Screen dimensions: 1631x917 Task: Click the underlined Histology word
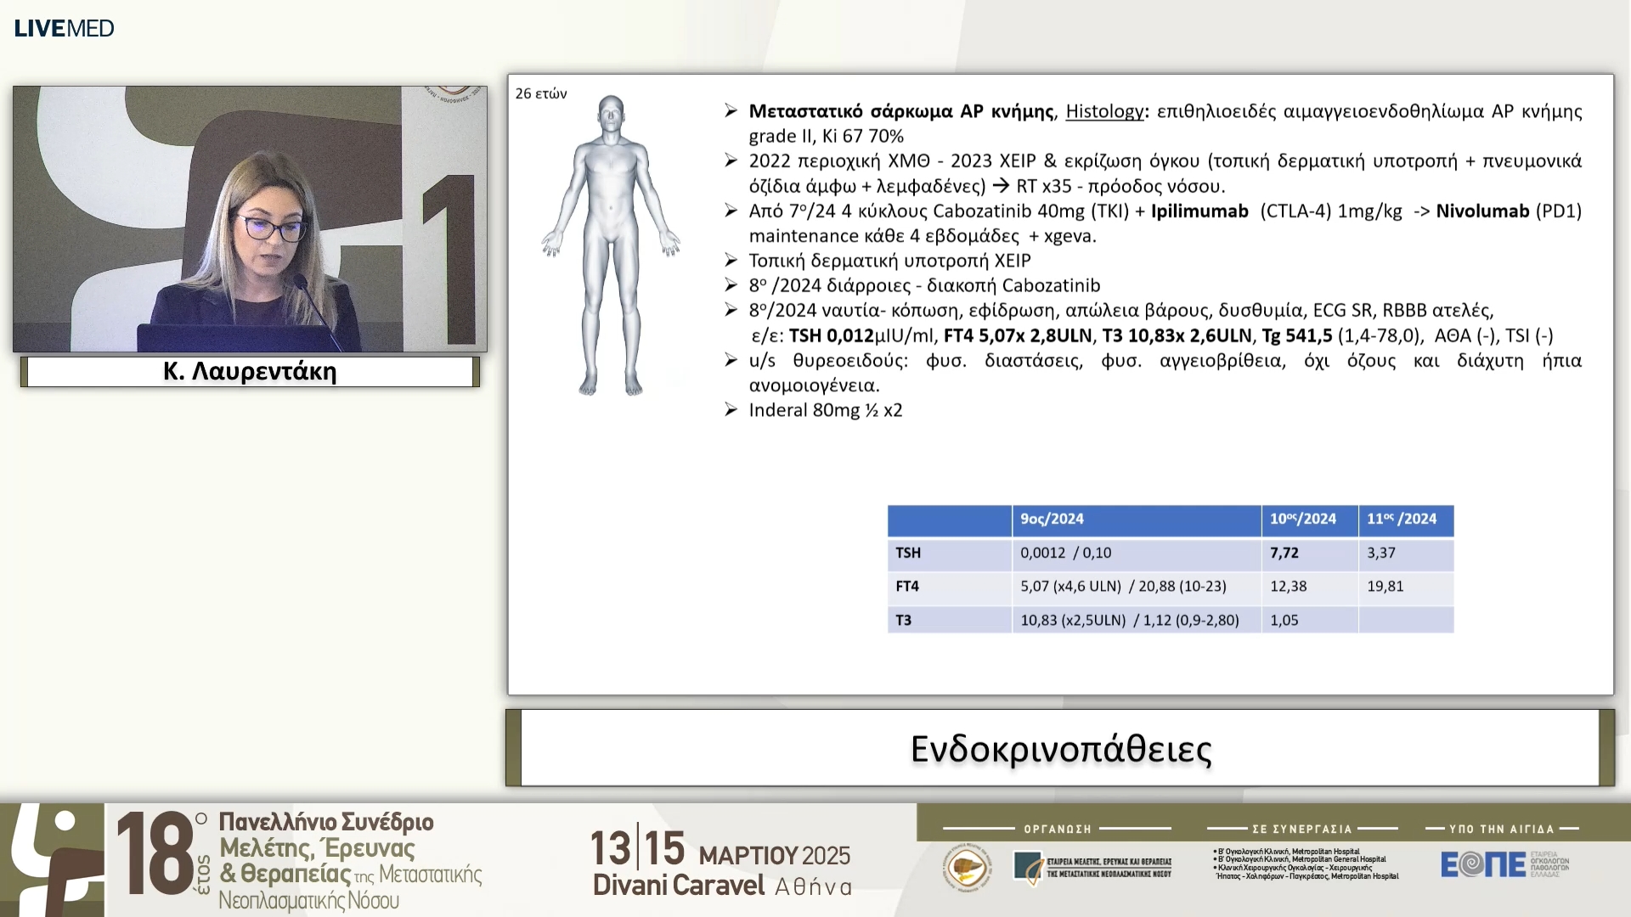(x=1104, y=111)
